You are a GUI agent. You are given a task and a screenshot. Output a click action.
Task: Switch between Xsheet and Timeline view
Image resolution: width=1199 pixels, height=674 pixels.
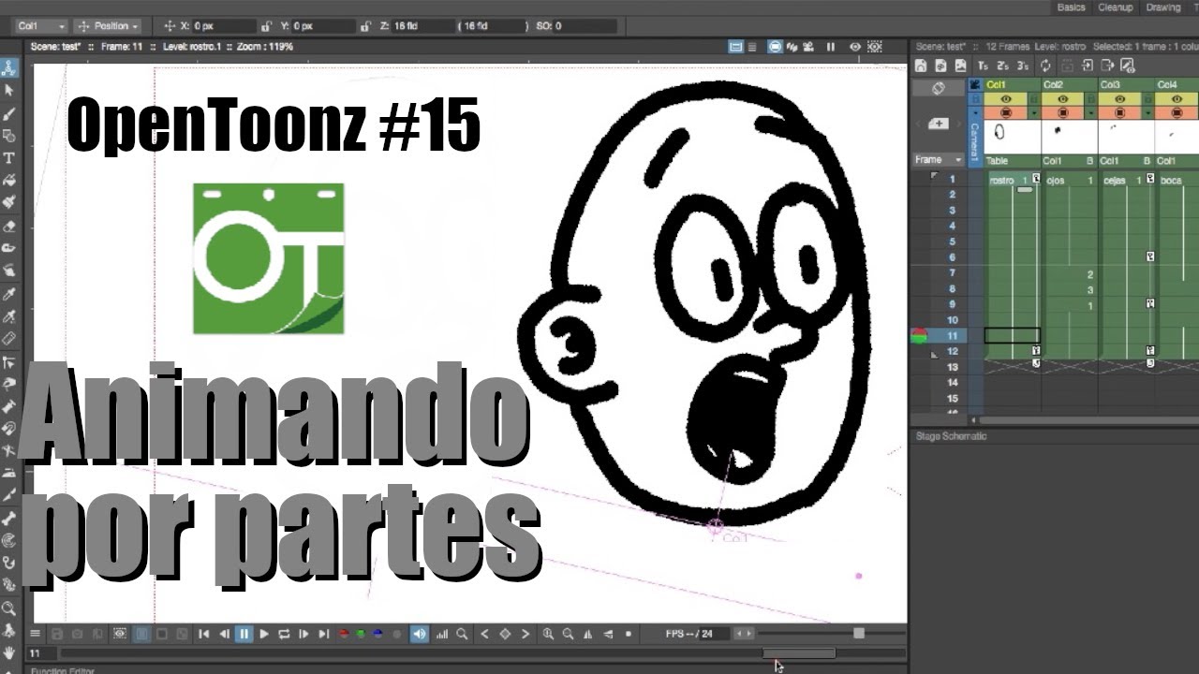(x=938, y=88)
